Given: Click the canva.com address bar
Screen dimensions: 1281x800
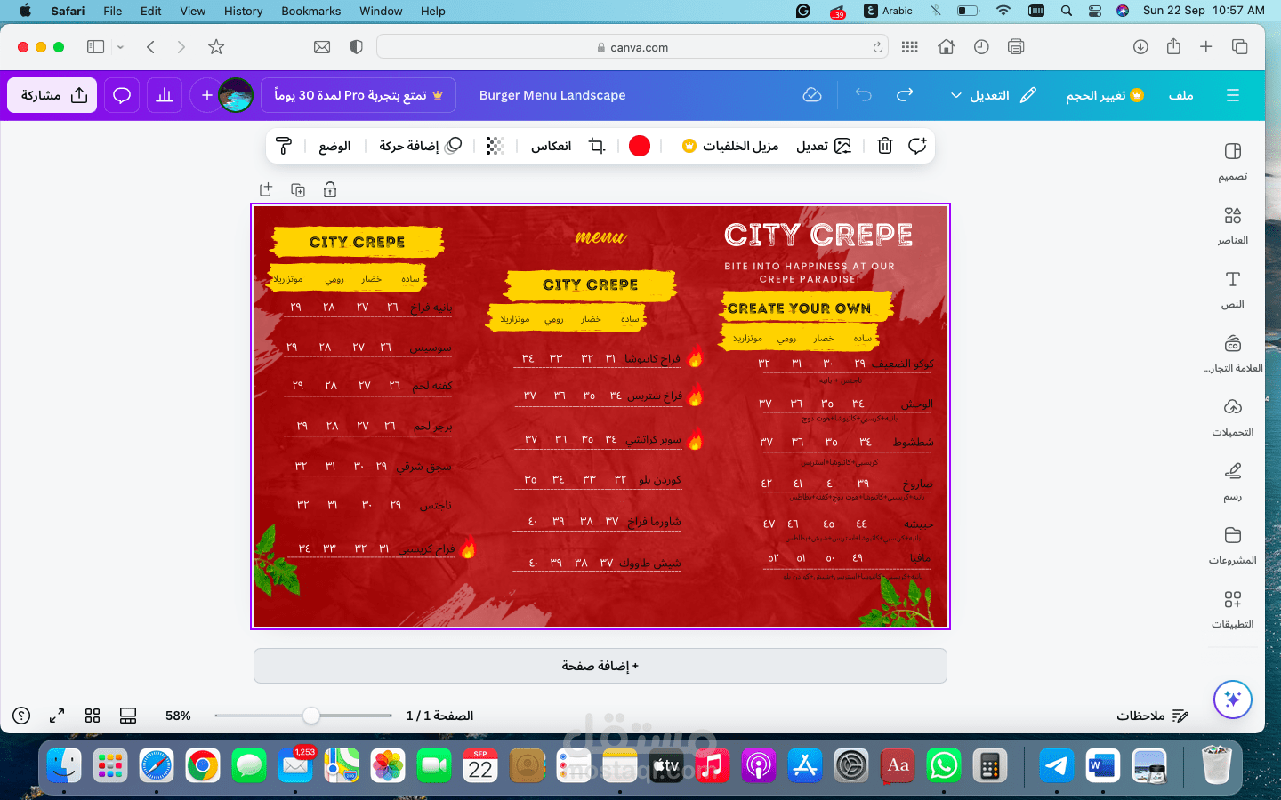Looking at the screenshot, I should pos(633,47).
